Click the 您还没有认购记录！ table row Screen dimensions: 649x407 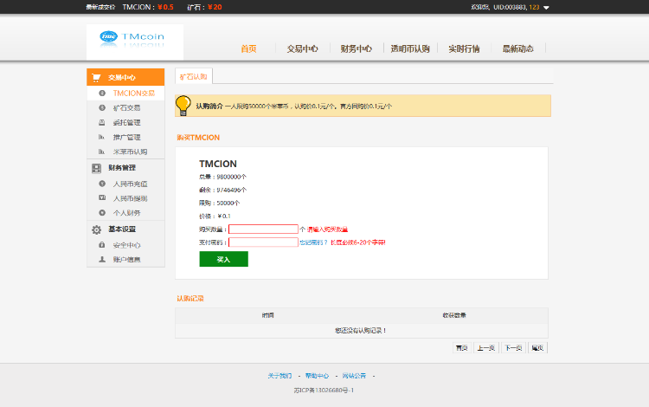tap(362, 331)
